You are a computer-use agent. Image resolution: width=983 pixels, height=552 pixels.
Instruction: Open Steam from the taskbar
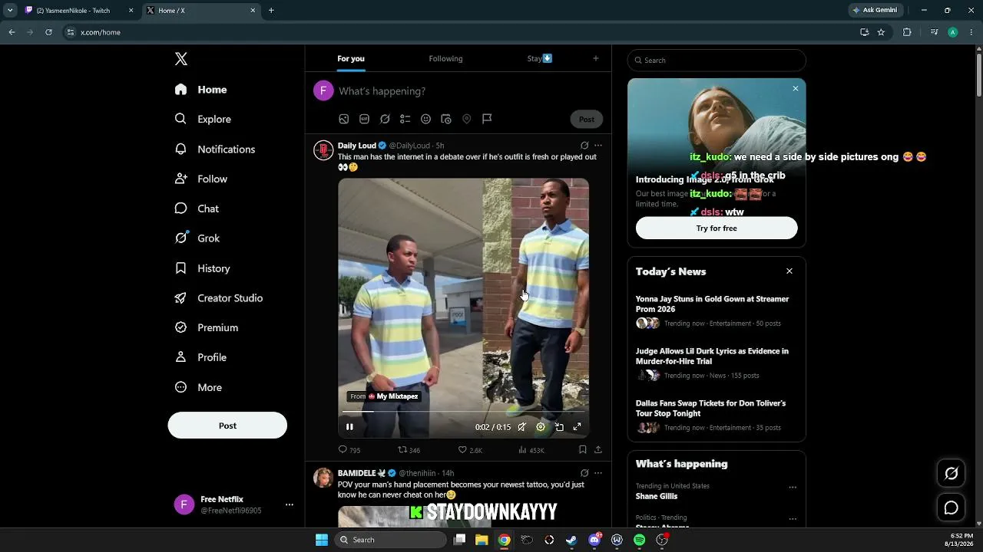571,540
